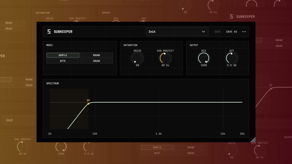
Task: Click the 20 frequency axis label
Action: point(50,134)
